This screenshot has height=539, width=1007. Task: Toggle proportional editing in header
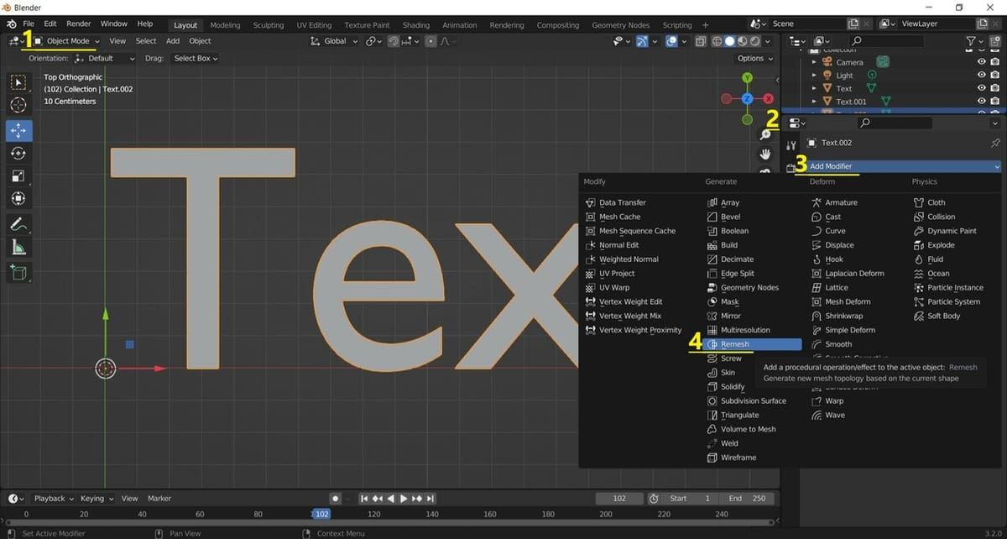[431, 41]
